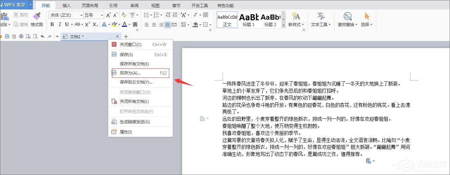Image resolution: width=450 pixels, height=175 pixels.
Task: Expand the style gallery more arrow
Action: pyautogui.click(x=283, y=25)
